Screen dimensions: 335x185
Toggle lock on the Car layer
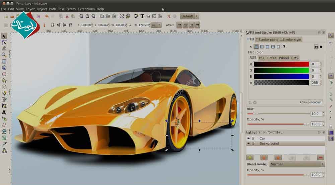click(x=253, y=138)
